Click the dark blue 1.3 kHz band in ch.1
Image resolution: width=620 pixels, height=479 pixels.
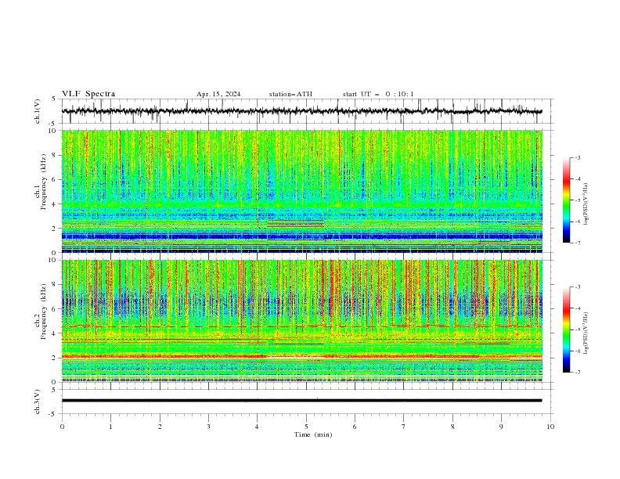click(x=302, y=236)
